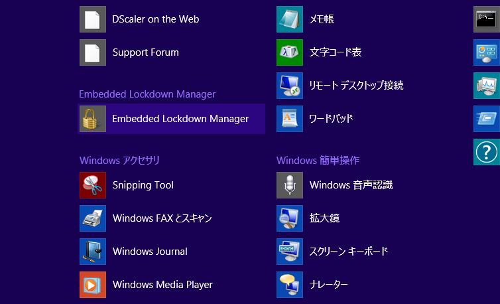Click the Windows Media Player label
This screenshot has width=500, height=304.
tap(162, 285)
